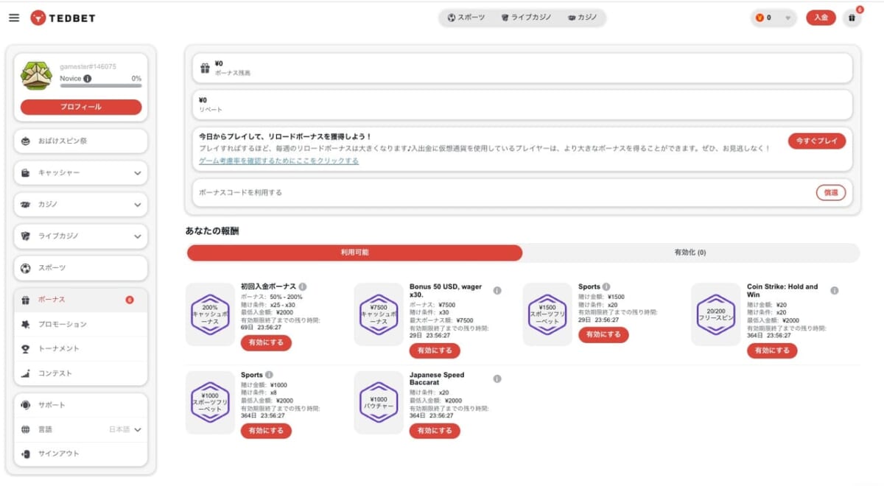
Task: Click the TEDBET logo
Action: (x=63, y=18)
